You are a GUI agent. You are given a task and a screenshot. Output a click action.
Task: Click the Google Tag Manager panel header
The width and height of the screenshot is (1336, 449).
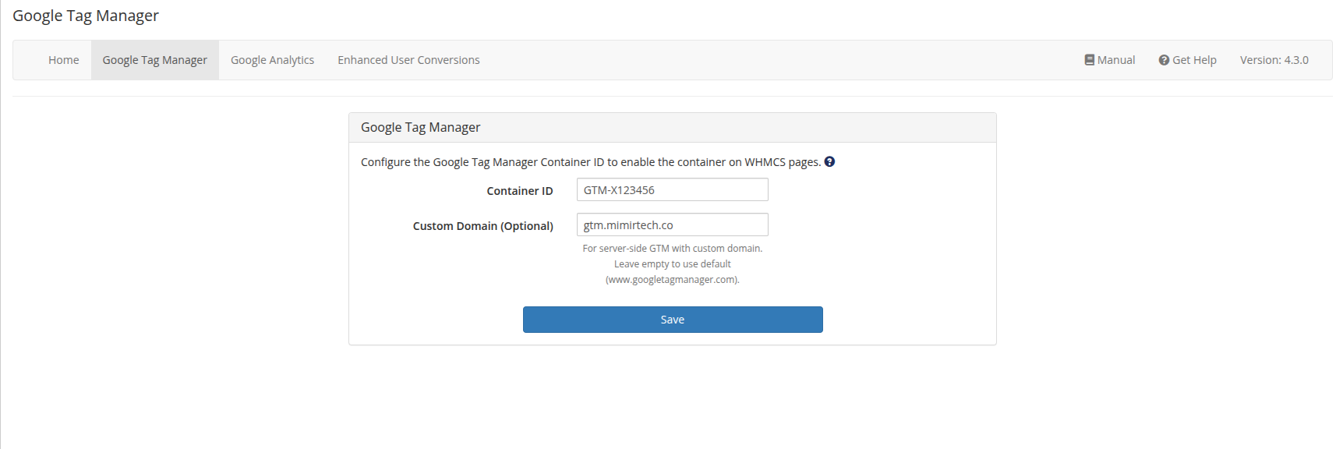420,126
